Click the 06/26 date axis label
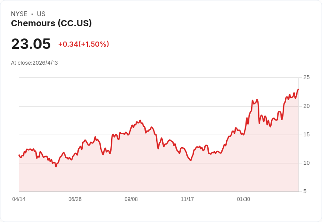This screenshot has width=322, height=222. click(x=75, y=199)
